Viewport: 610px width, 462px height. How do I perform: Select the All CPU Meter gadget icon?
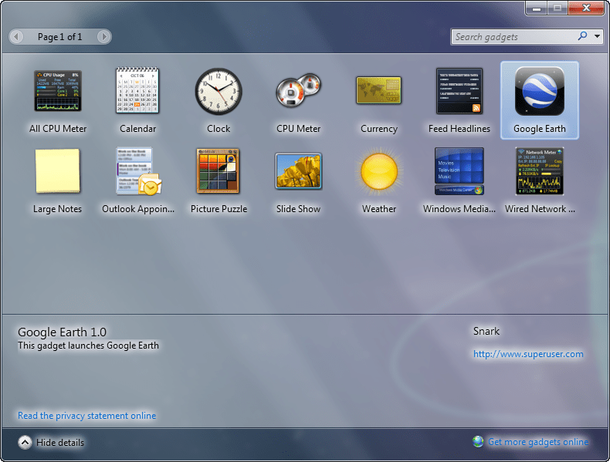click(x=58, y=91)
